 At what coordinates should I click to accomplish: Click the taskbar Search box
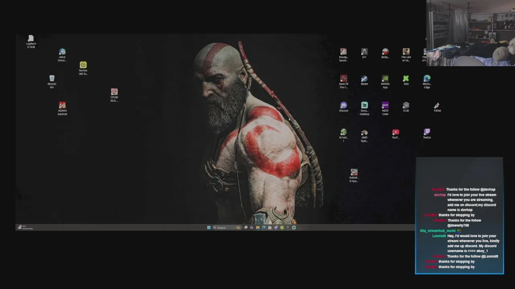click(227, 228)
